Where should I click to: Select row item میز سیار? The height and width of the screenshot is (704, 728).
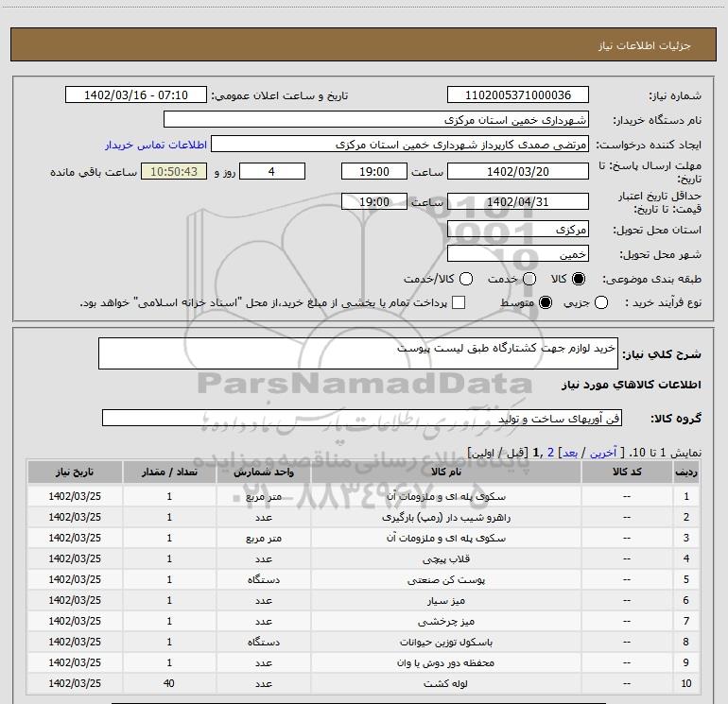coord(445,600)
